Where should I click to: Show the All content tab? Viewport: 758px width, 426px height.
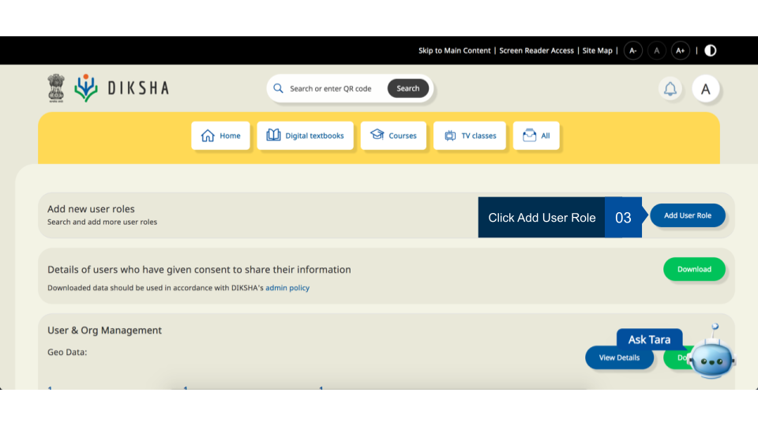(536, 136)
